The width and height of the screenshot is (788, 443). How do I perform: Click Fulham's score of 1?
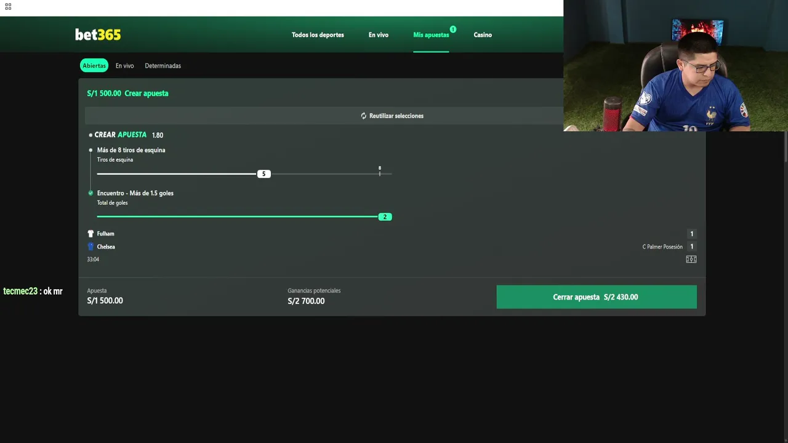click(691, 234)
